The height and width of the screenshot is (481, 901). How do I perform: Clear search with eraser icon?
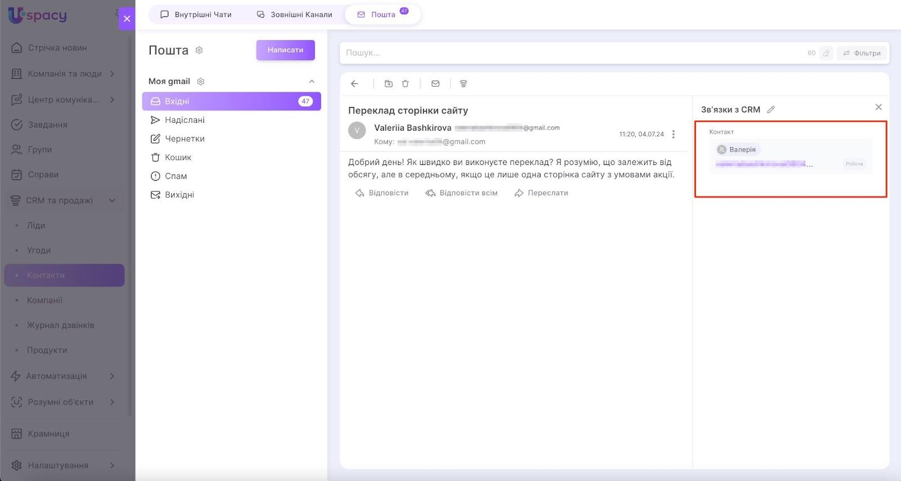click(826, 53)
